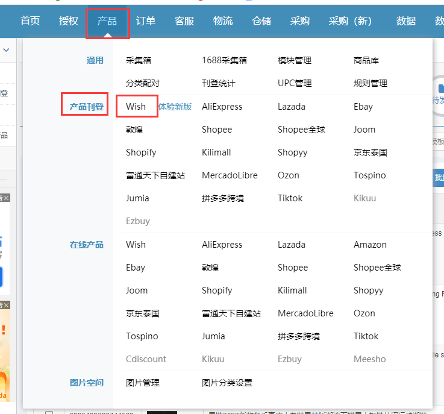Open the 采购 navigation tab
Image resolution: width=444 pixels, height=414 pixels.
click(x=300, y=21)
